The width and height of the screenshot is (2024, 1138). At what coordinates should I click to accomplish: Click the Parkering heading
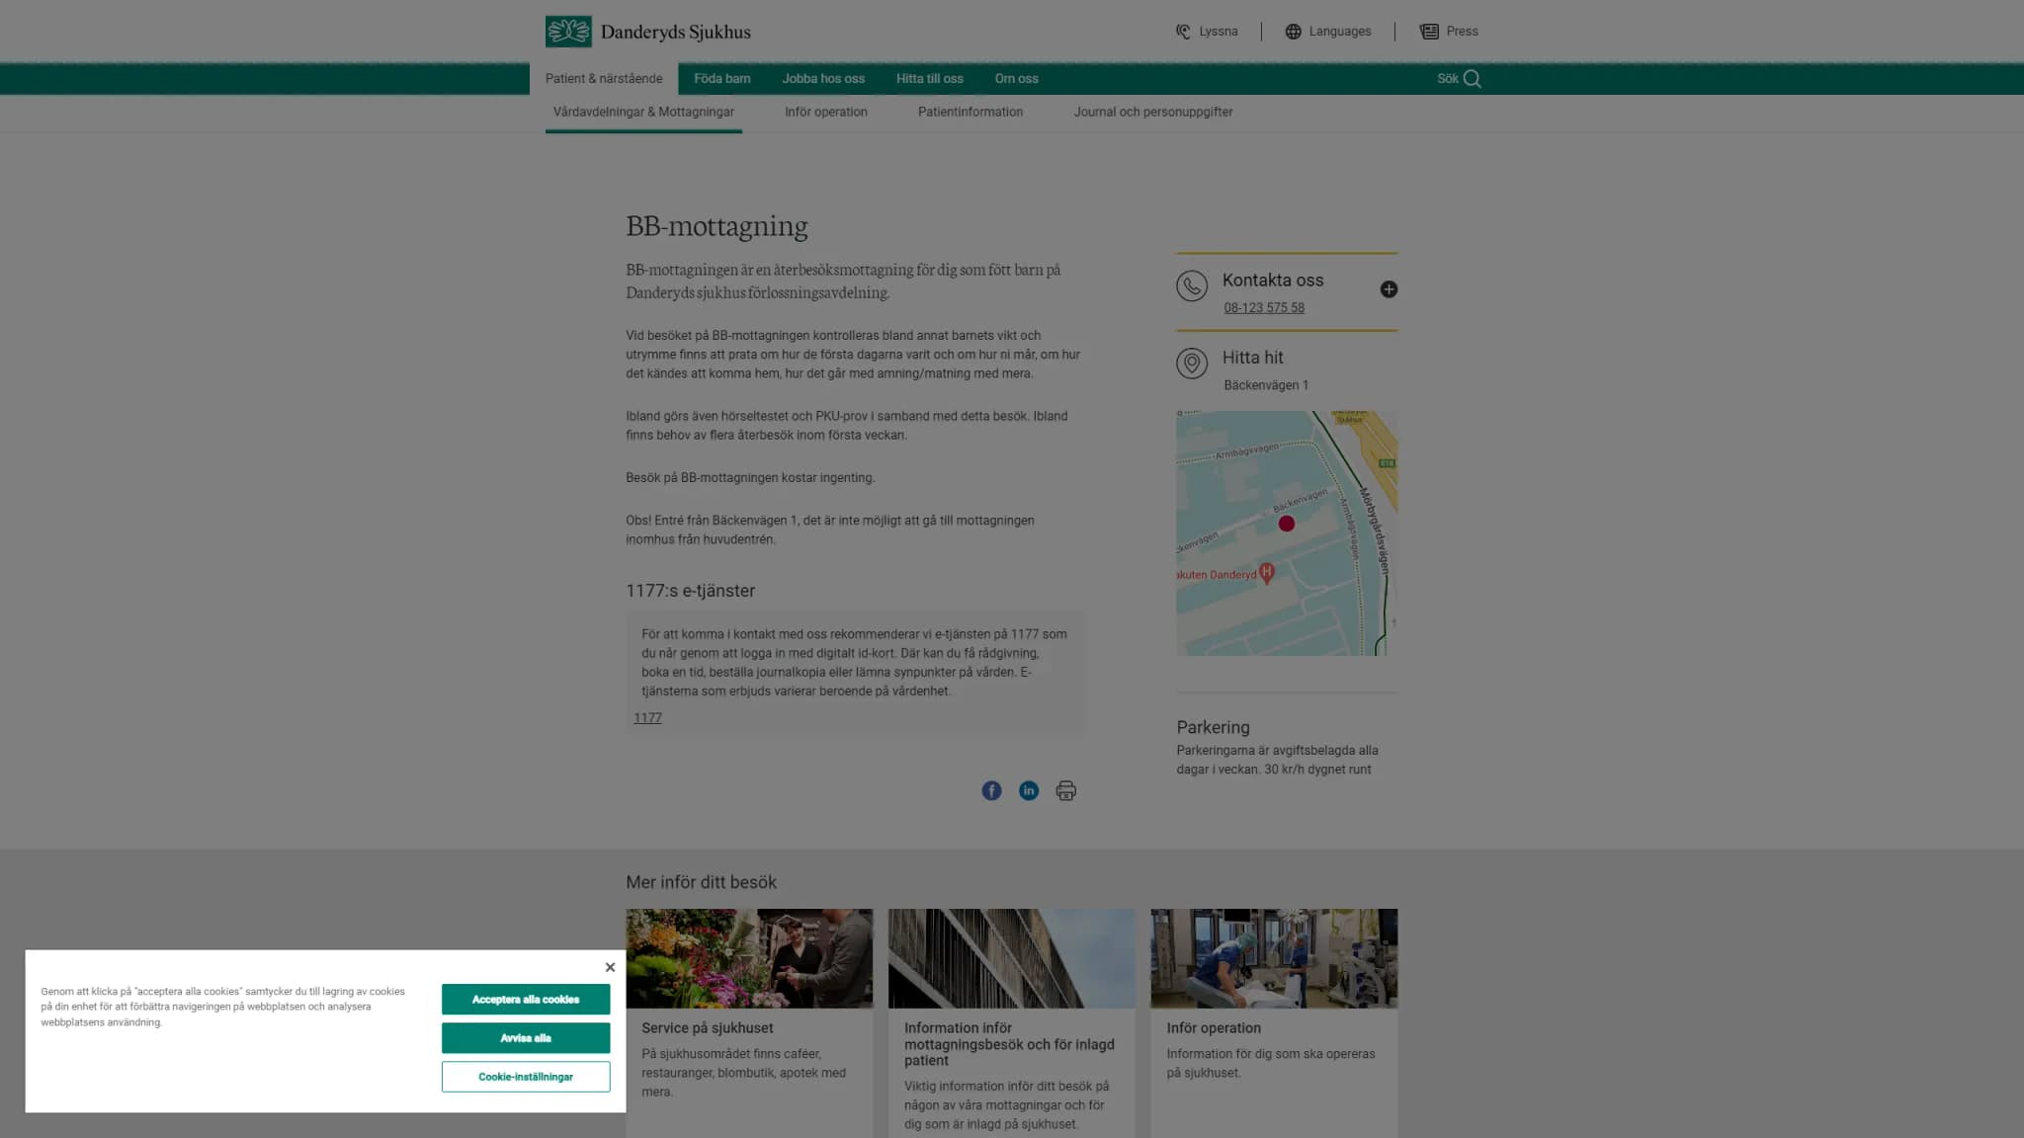(x=1213, y=728)
